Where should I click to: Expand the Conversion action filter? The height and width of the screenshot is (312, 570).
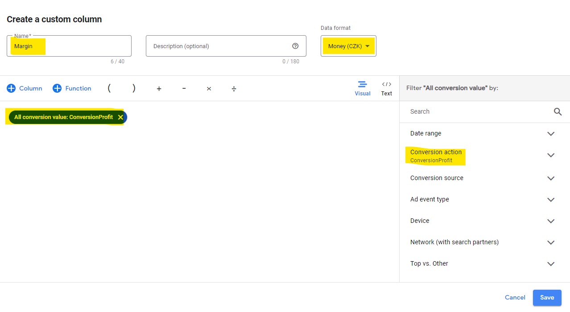tap(551, 156)
